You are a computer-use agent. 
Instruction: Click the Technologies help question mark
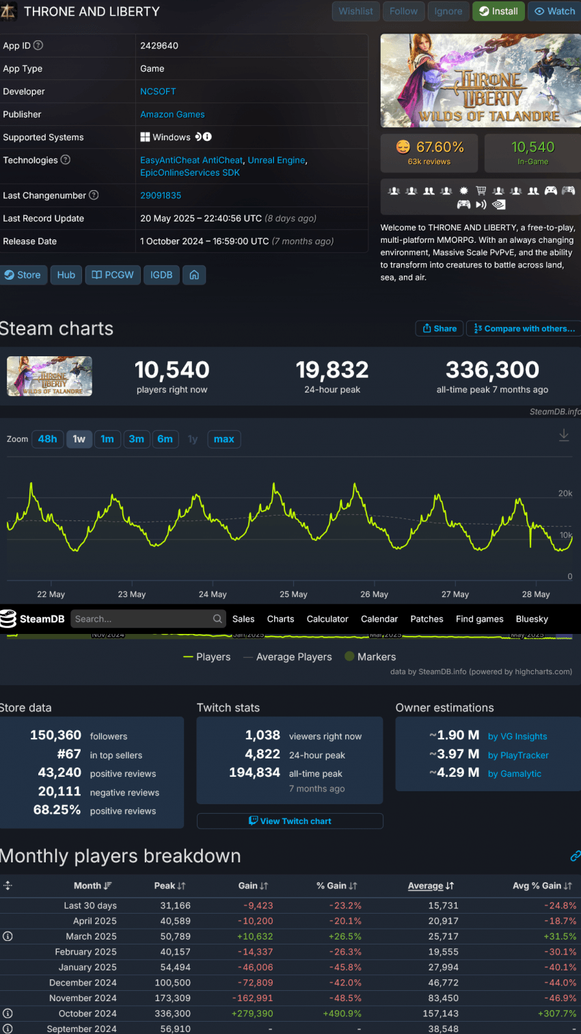point(66,159)
